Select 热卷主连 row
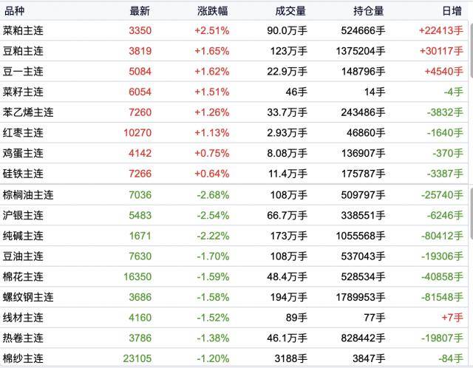 coord(234,338)
